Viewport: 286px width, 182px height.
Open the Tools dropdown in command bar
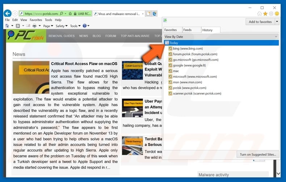(75, 26)
